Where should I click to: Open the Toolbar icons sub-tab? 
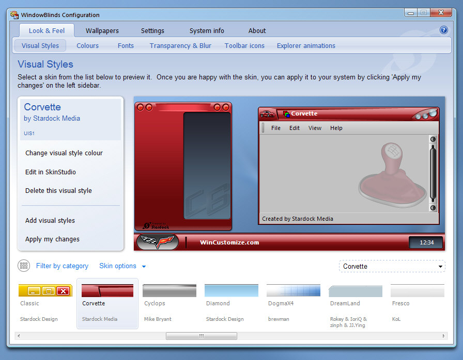point(244,46)
